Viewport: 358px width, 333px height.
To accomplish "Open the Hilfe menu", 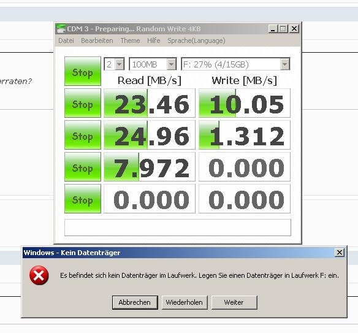I will [x=153, y=40].
